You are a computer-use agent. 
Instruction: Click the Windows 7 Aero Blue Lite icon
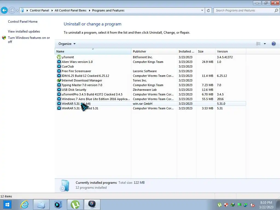59,99
